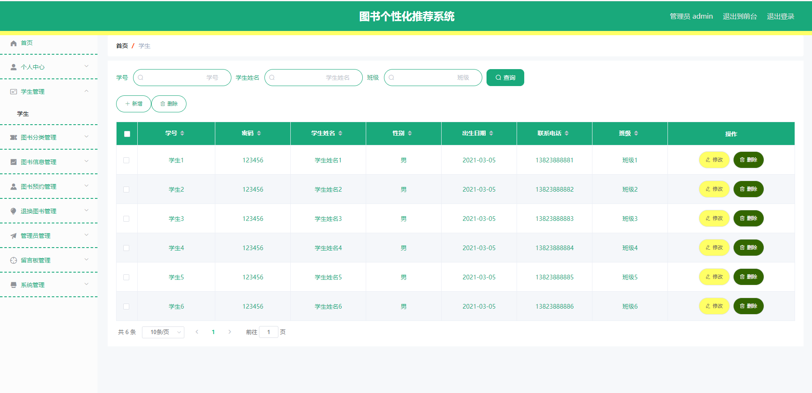Sort the table by 密码 column arrows

click(x=259, y=133)
